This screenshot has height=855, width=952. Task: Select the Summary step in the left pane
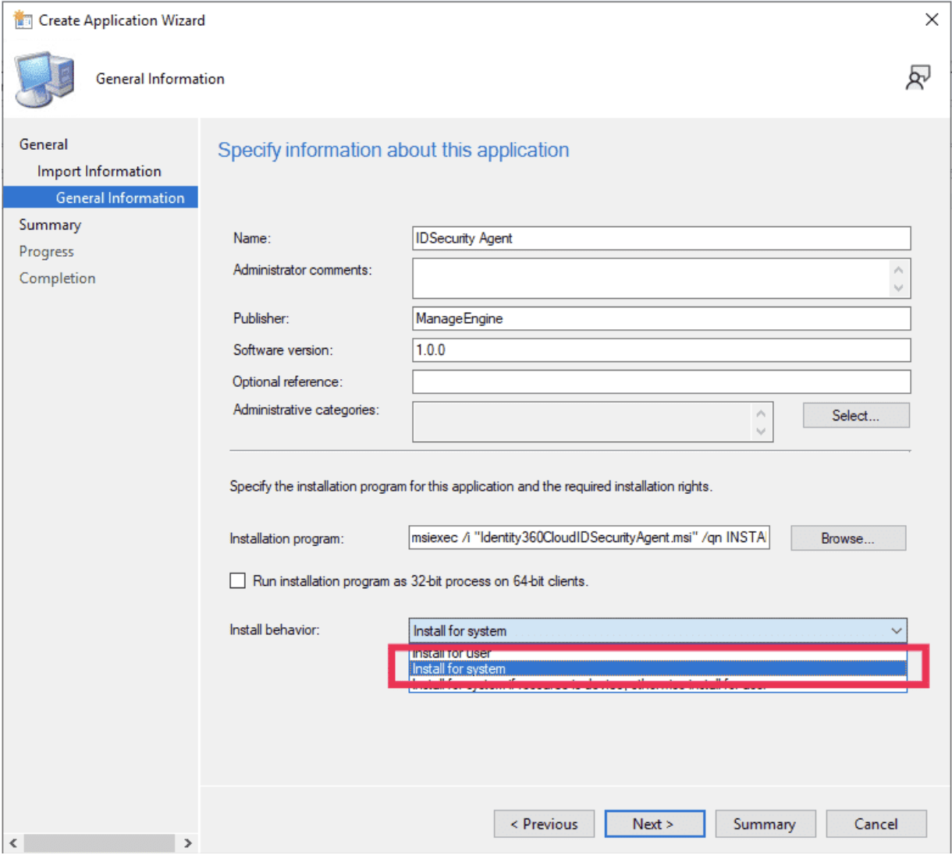point(50,225)
